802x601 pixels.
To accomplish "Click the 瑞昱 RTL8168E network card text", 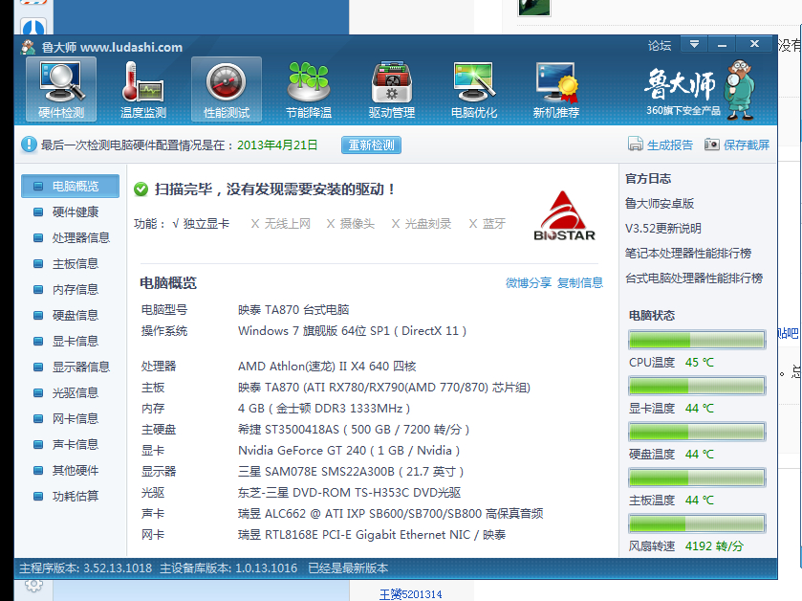I will pos(372,534).
